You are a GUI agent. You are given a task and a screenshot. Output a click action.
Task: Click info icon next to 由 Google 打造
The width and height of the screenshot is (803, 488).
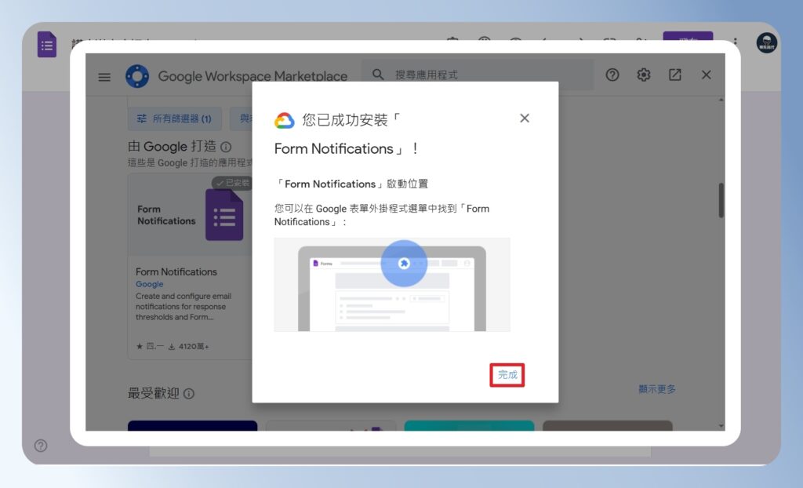[226, 147]
